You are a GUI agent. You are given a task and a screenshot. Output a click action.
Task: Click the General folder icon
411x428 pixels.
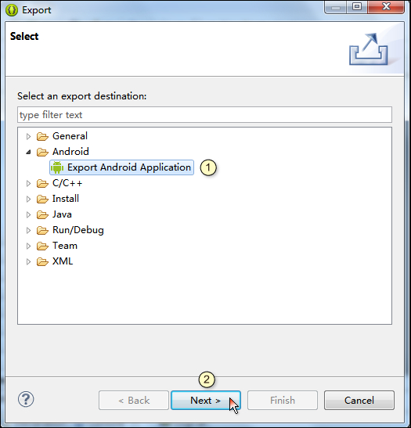(x=42, y=136)
